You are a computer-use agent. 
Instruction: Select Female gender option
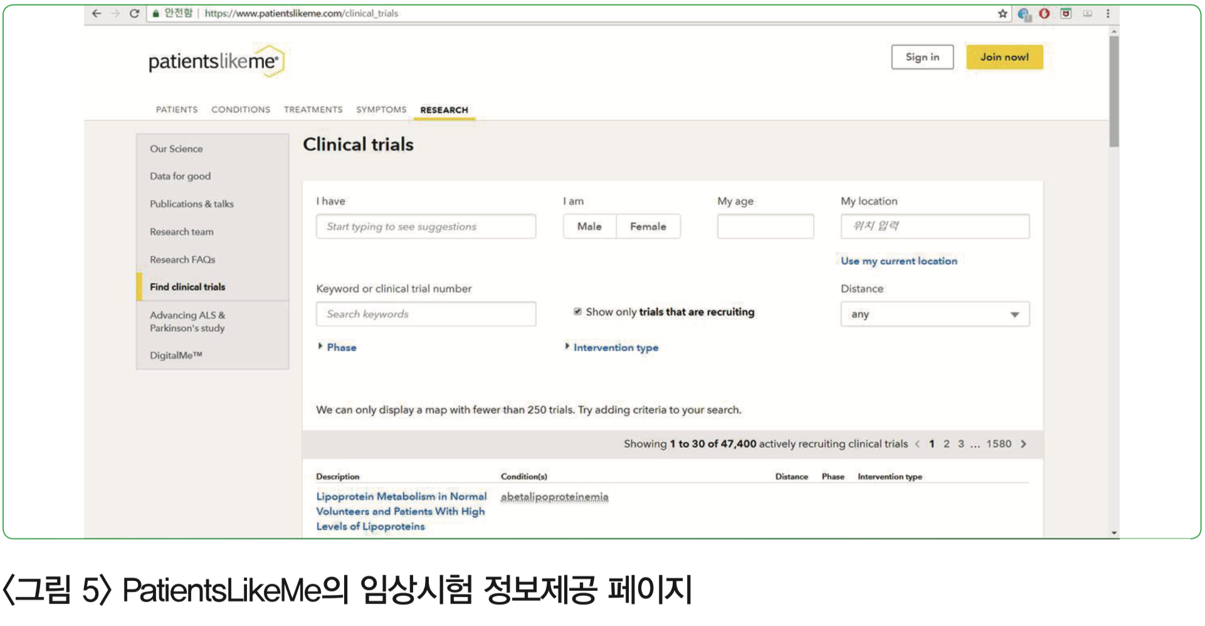(648, 226)
